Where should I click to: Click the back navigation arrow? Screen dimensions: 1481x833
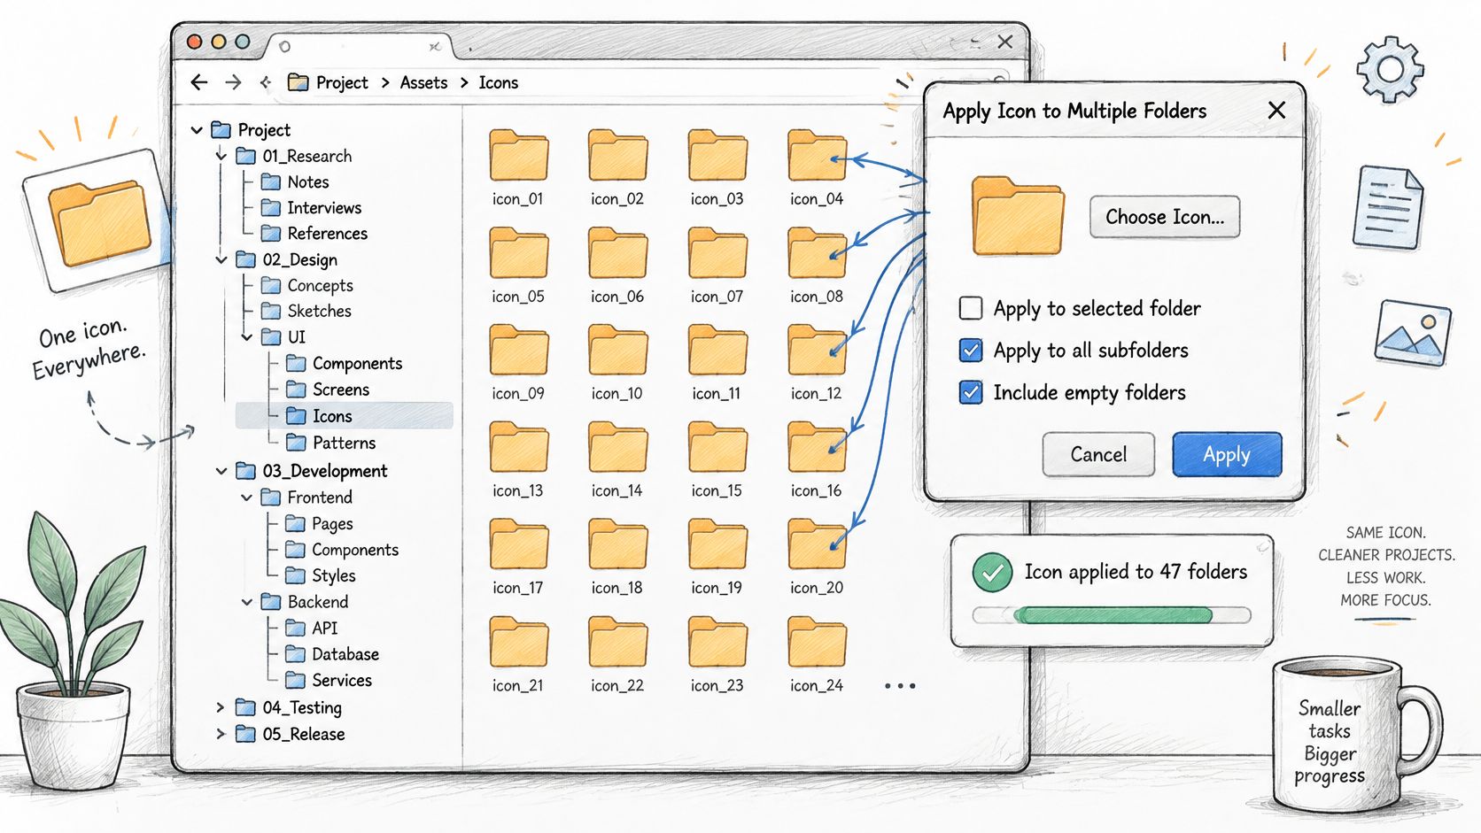pyautogui.click(x=199, y=82)
